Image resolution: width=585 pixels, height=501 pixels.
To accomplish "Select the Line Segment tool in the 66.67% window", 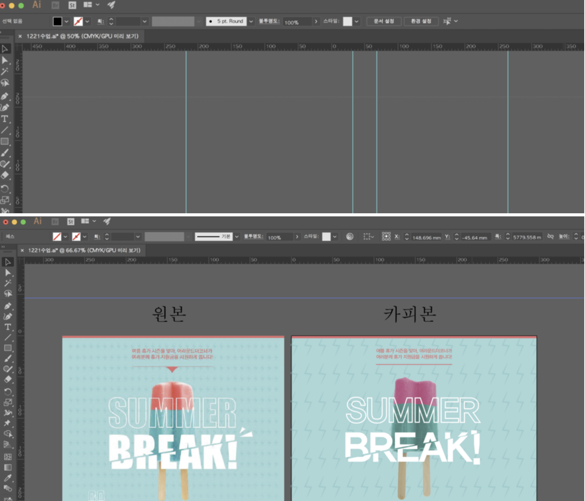I will [8, 337].
